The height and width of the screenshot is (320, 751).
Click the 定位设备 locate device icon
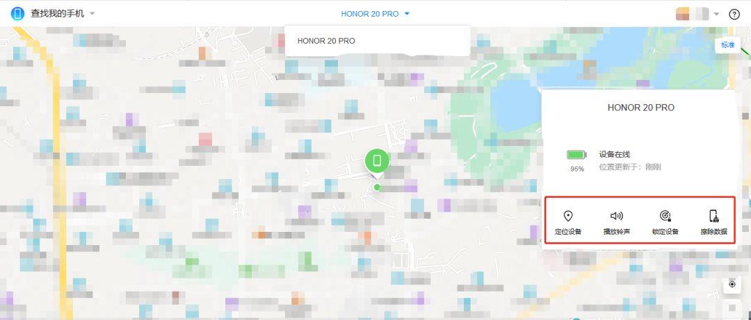[x=568, y=217]
